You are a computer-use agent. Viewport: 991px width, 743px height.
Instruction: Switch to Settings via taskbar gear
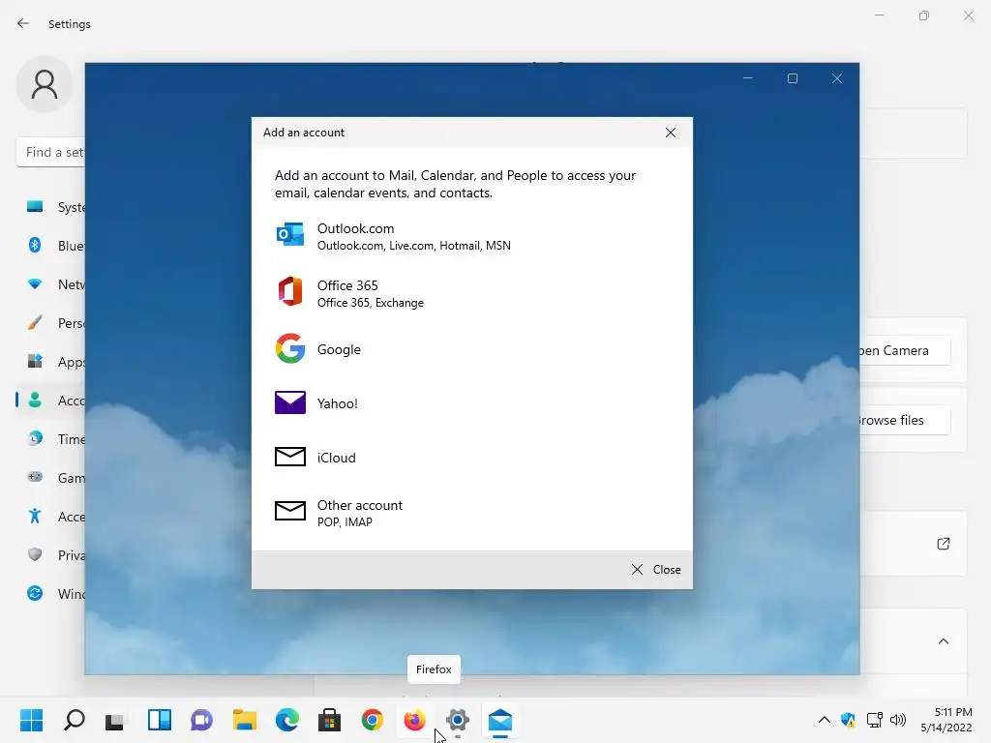click(458, 720)
